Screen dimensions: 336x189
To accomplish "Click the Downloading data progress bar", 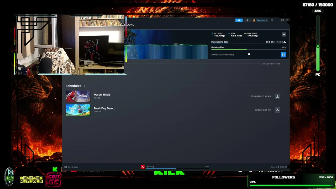I will pyautogui.click(x=249, y=44).
